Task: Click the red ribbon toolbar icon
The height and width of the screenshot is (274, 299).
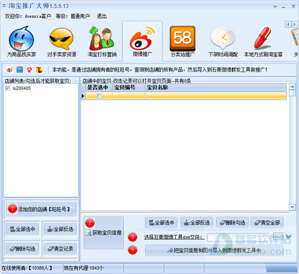Action: coord(29,70)
